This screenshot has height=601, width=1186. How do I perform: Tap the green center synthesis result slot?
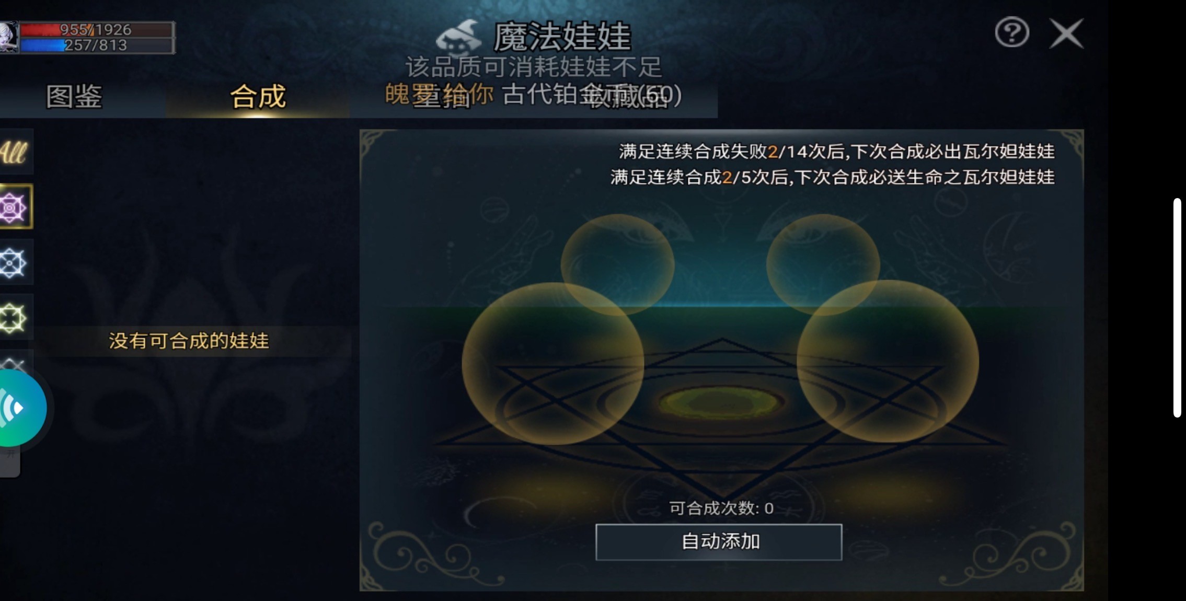tap(721, 403)
